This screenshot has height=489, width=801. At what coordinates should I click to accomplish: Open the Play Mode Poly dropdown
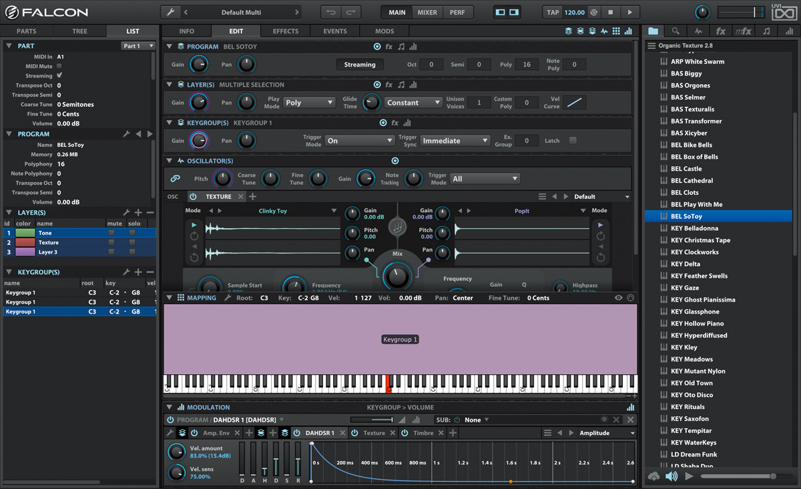point(309,103)
